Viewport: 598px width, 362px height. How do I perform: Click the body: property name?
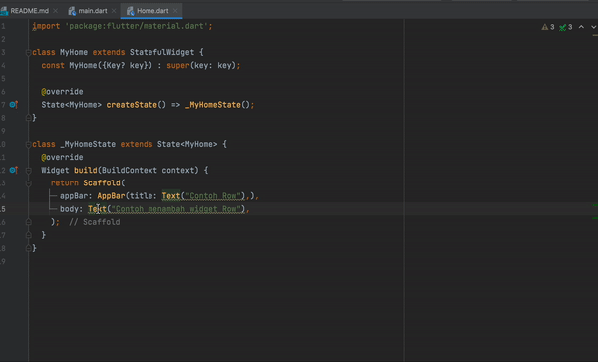(72, 209)
